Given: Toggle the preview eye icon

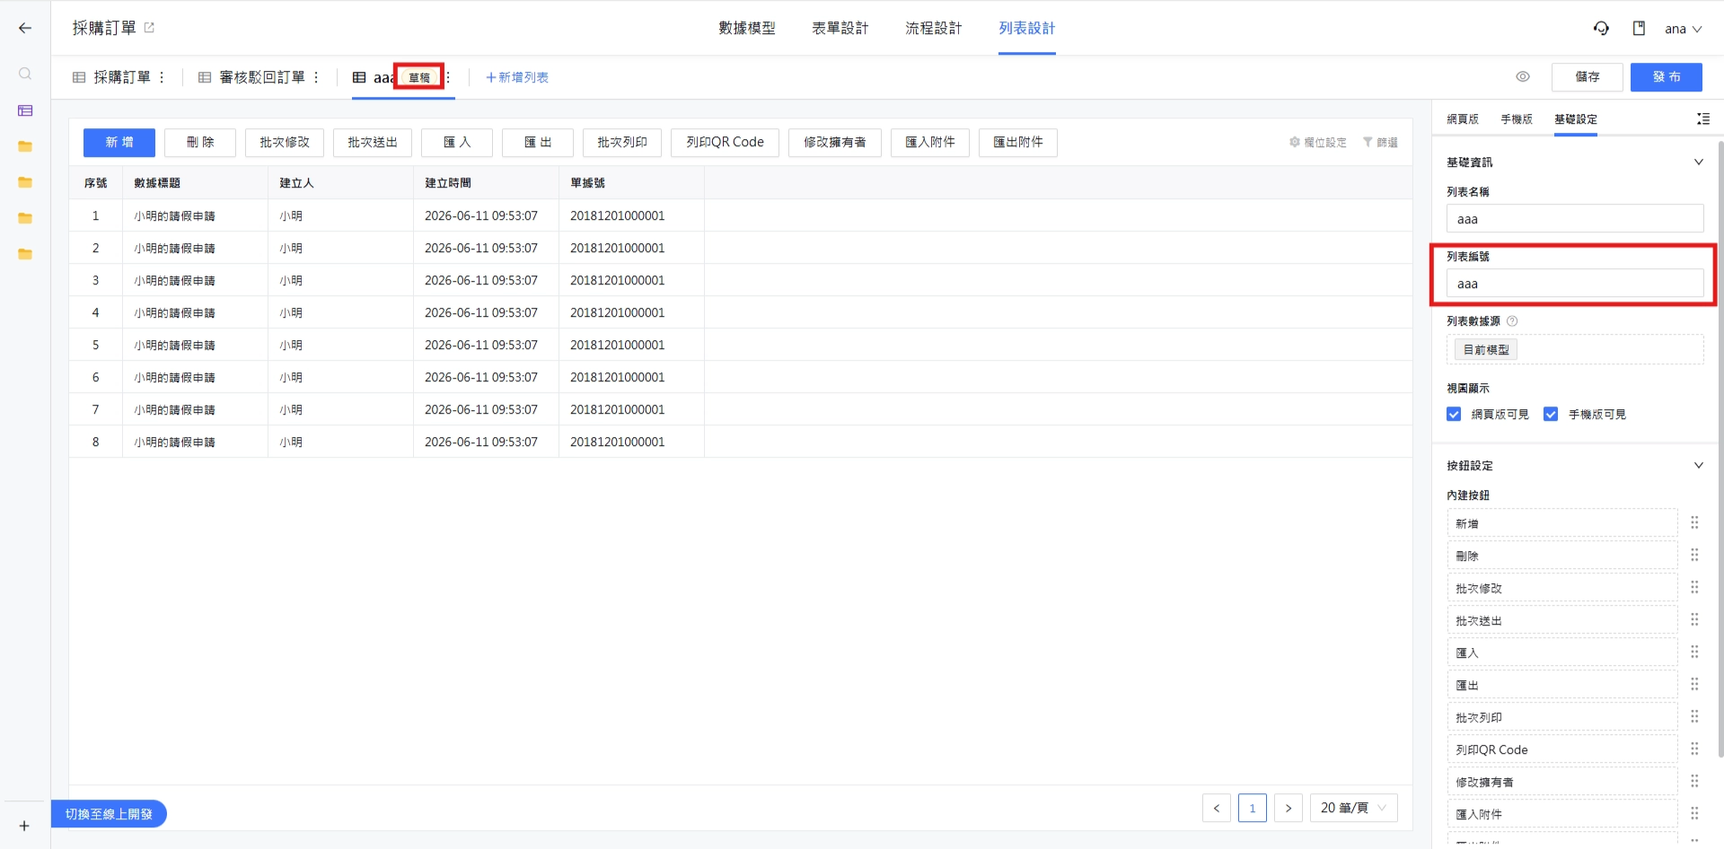Looking at the screenshot, I should click(1523, 76).
